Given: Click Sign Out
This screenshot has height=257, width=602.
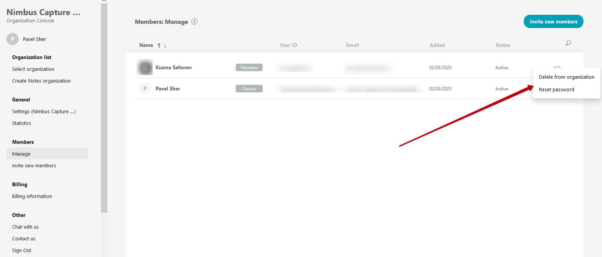Looking at the screenshot, I should tap(22, 250).
